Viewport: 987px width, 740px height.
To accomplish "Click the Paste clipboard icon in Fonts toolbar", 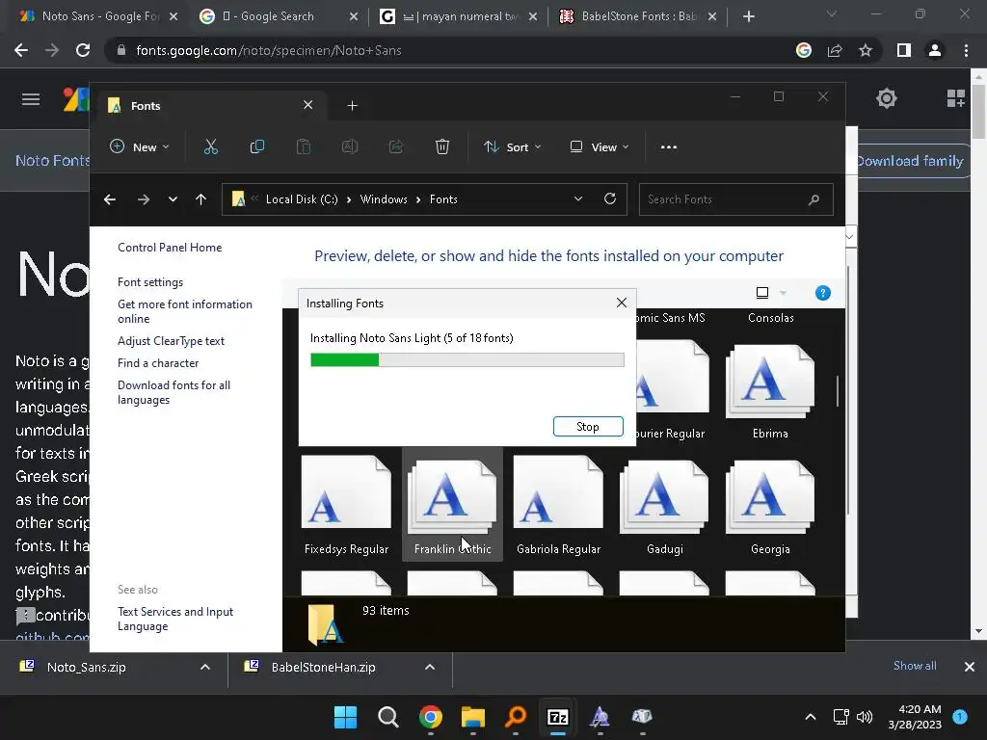I will 304,147.
